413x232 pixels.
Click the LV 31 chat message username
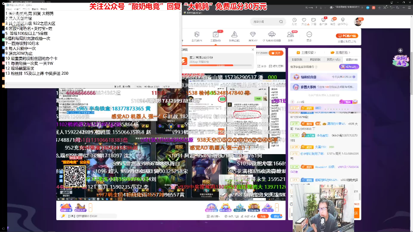(x=336, y=124)
